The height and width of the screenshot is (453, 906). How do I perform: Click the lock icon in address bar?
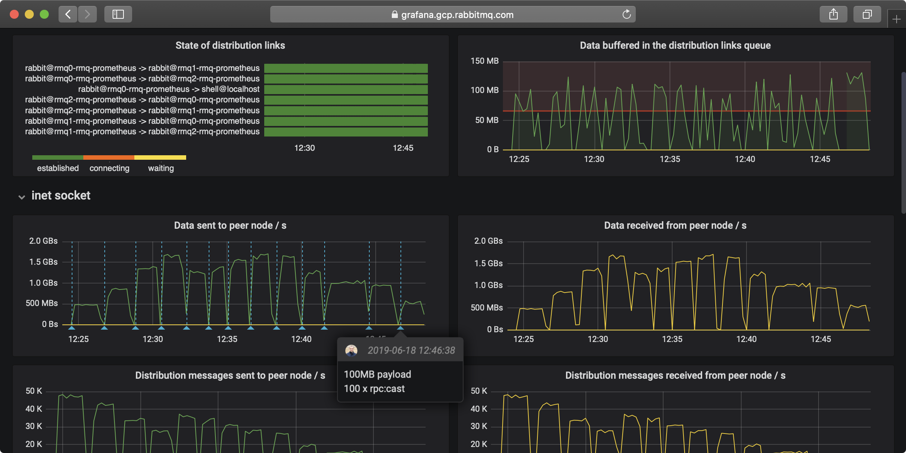click(394, 15)
